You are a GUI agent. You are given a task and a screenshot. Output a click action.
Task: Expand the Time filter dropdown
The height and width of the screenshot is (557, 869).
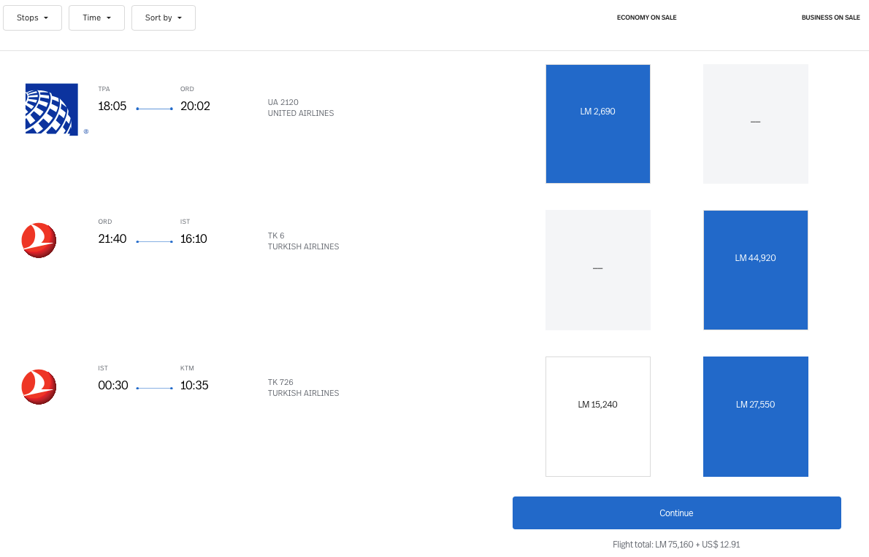(96, 17)
